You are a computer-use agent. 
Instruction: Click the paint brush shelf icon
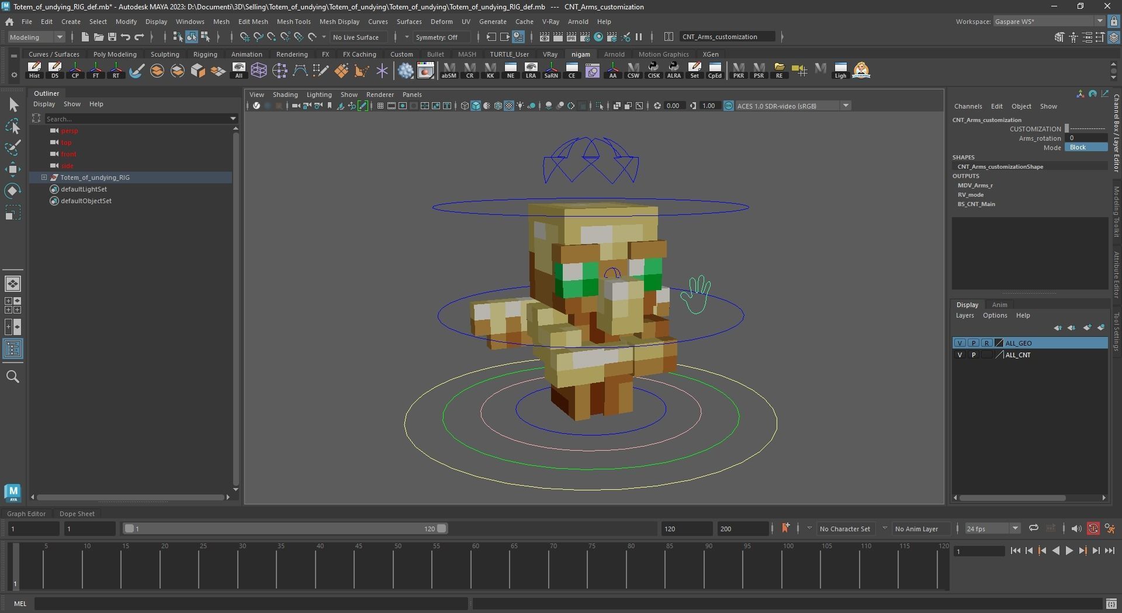[x=137, y=71]
